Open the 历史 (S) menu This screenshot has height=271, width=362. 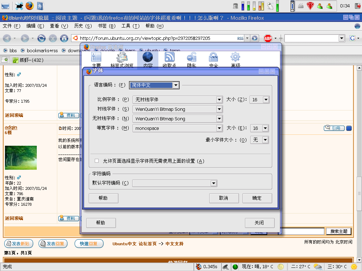click(83, 26)
